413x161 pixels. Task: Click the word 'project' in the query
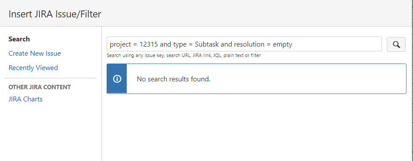click(x=120, y=44)
